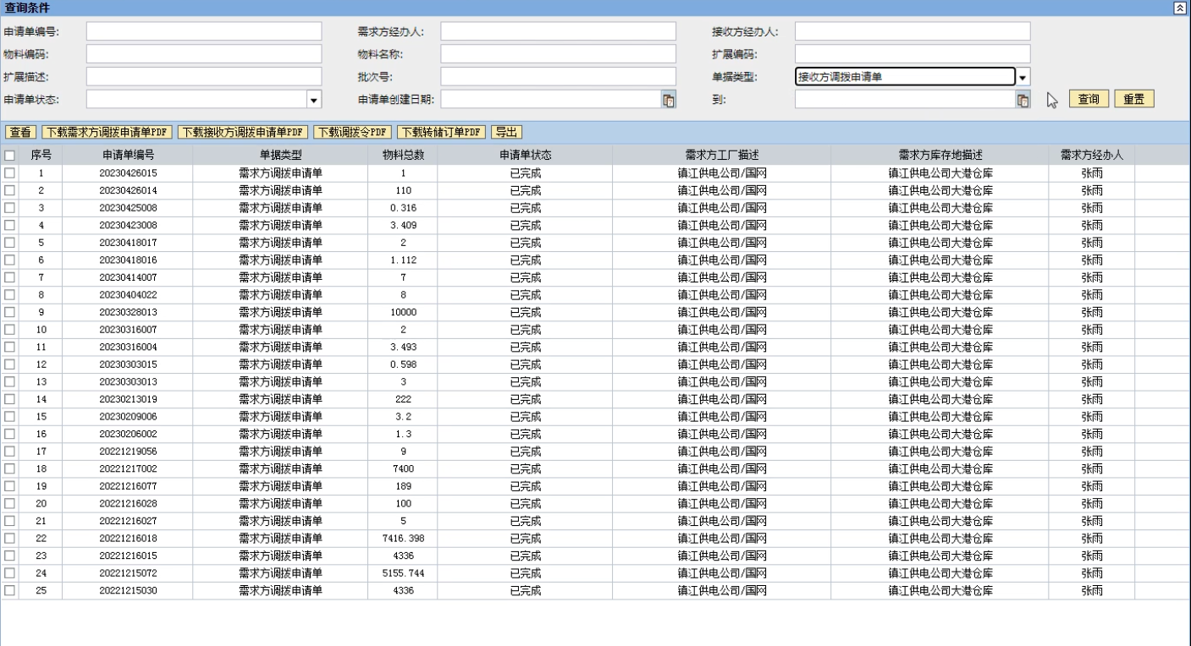Click the 查询 search button
1191x646 pixels.
(x=1089, y=100)
